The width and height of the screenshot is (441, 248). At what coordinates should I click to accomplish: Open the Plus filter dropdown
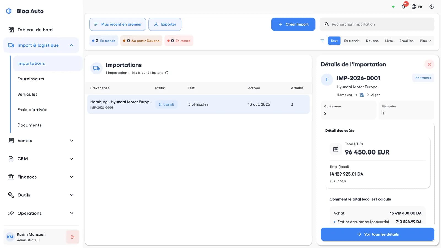click(425, 41)
